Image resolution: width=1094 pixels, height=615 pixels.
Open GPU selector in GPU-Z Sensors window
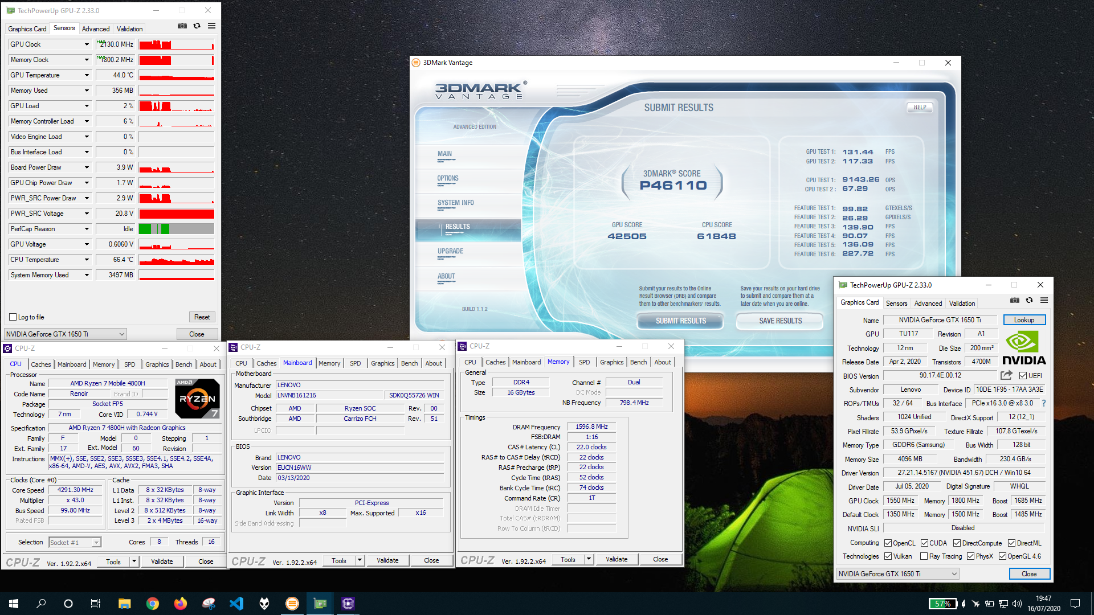[65, 334]
